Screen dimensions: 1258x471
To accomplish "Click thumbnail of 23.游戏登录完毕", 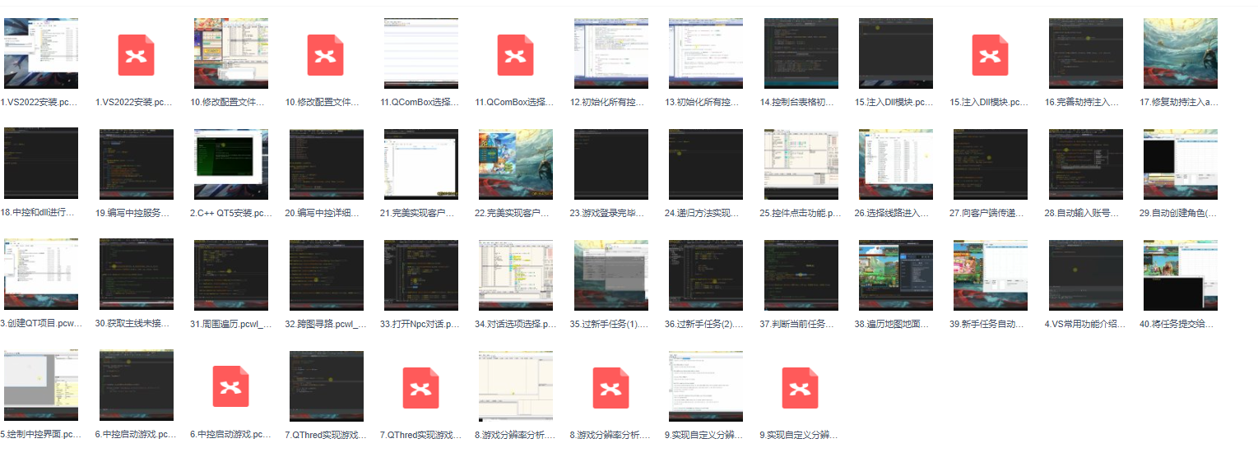I will (x=611, y=164).
